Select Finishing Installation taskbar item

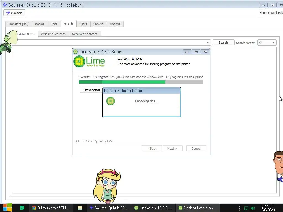(x=197, y=208)
